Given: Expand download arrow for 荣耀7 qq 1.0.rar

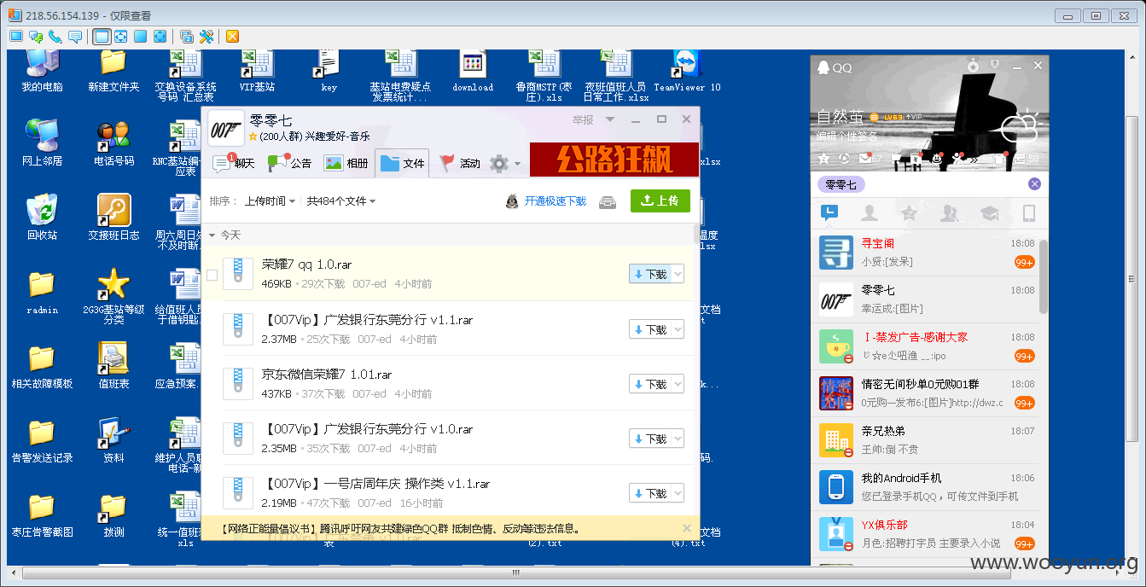Looking at the screenshot, I should (x=678, y=274).
